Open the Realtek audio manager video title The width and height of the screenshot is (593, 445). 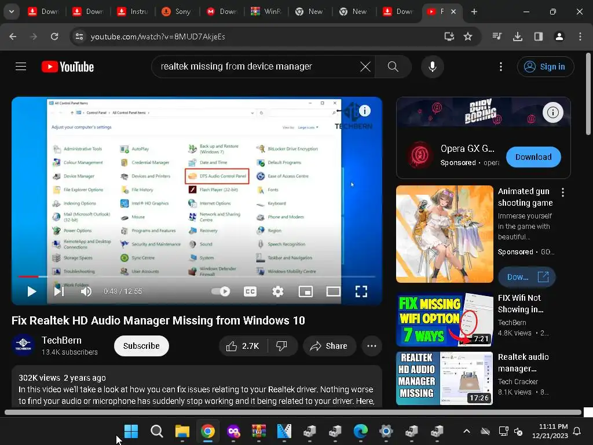pyautogui.click(x=523, y=363)
